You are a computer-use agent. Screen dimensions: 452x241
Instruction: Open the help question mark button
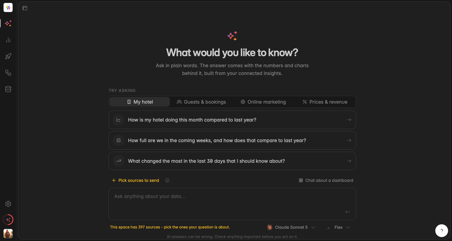coord(442,231)
